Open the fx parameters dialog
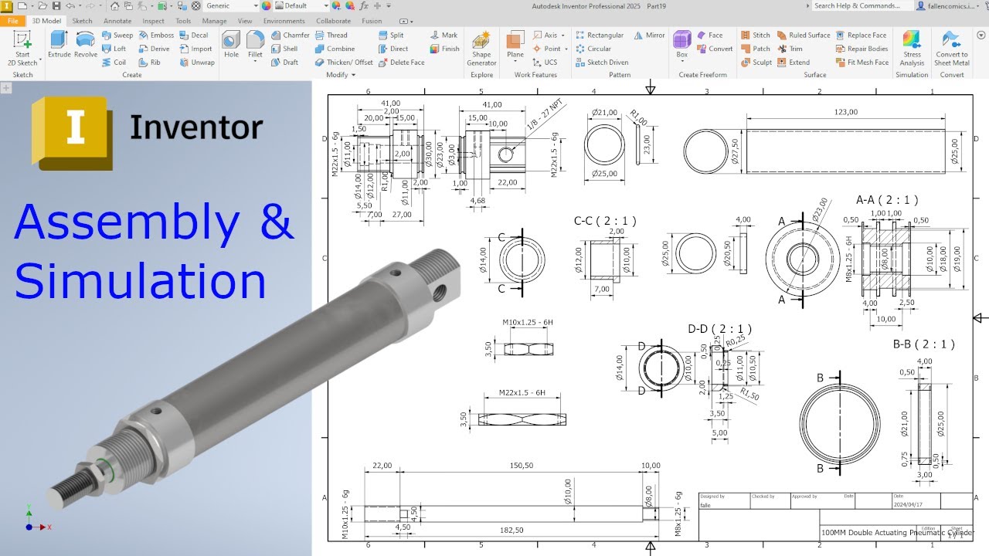This screenshot has height=556, width=989. pyautogui.click(x=364, y=5)
